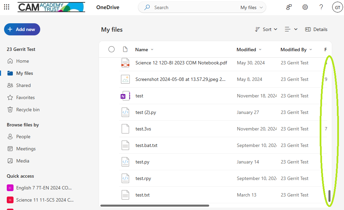Click the horizontal scrollbar at the bottom
Image resolution: width=344 pixels, height=210 pixels.
pos(155,206)
